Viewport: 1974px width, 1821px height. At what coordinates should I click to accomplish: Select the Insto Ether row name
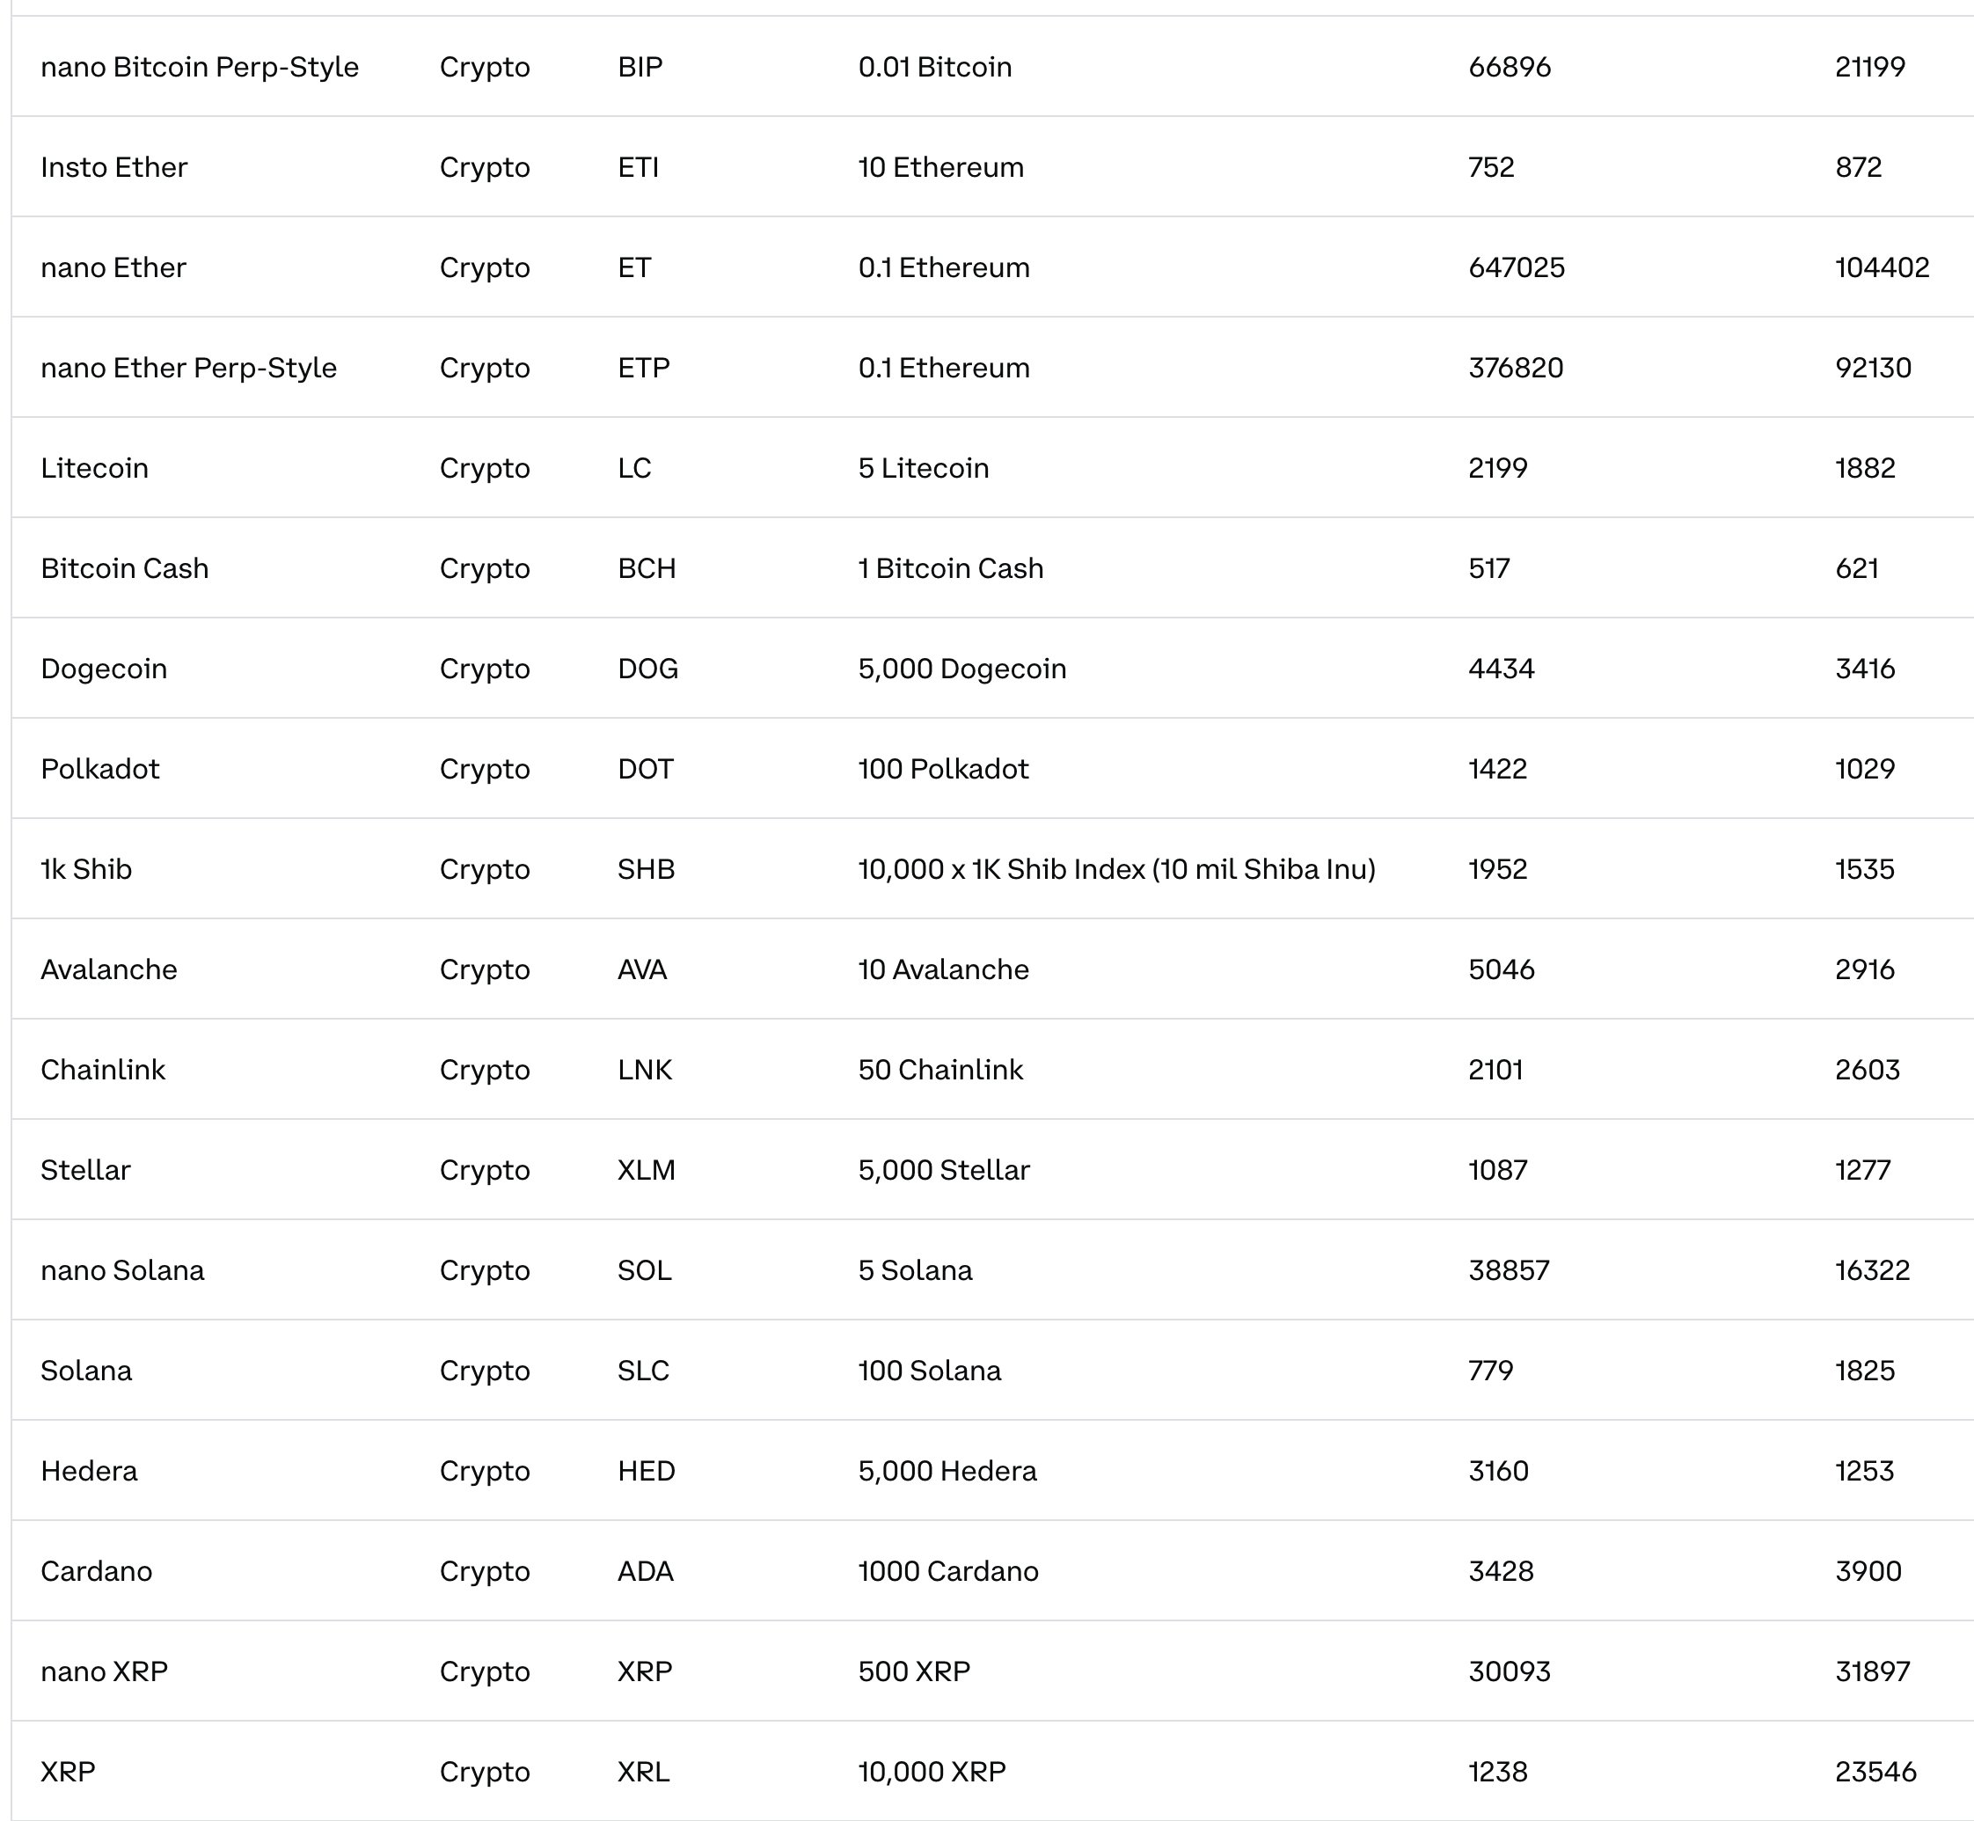tap(113, 167)
